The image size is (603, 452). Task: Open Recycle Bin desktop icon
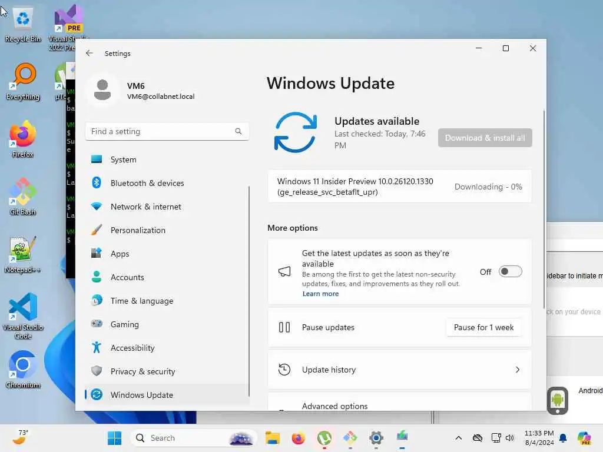coord(23,24)
